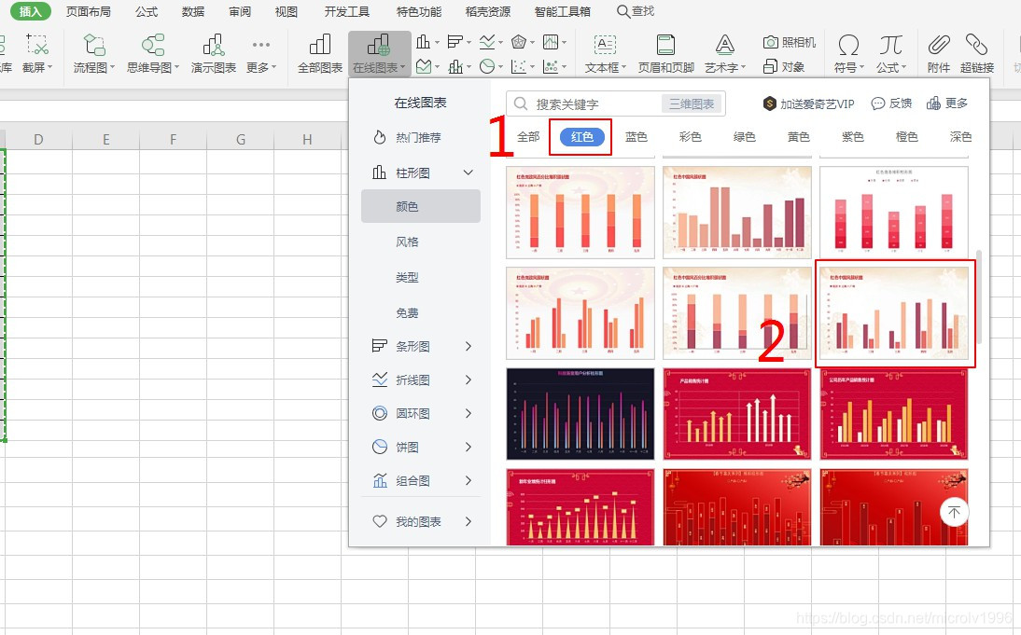The width and height of the screenshot is (1021, 635).
Task: Click the 在线图表 online chart button
Action: point(379,53)
